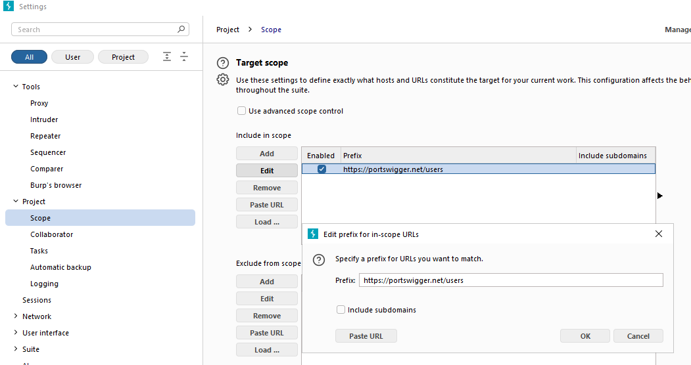
Task: Expand the User interface tree section
Action: click(16, 332)
